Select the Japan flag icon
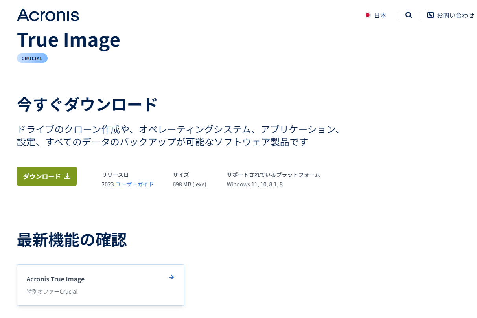Screen dimensions: 477x318 click(368, 15)
